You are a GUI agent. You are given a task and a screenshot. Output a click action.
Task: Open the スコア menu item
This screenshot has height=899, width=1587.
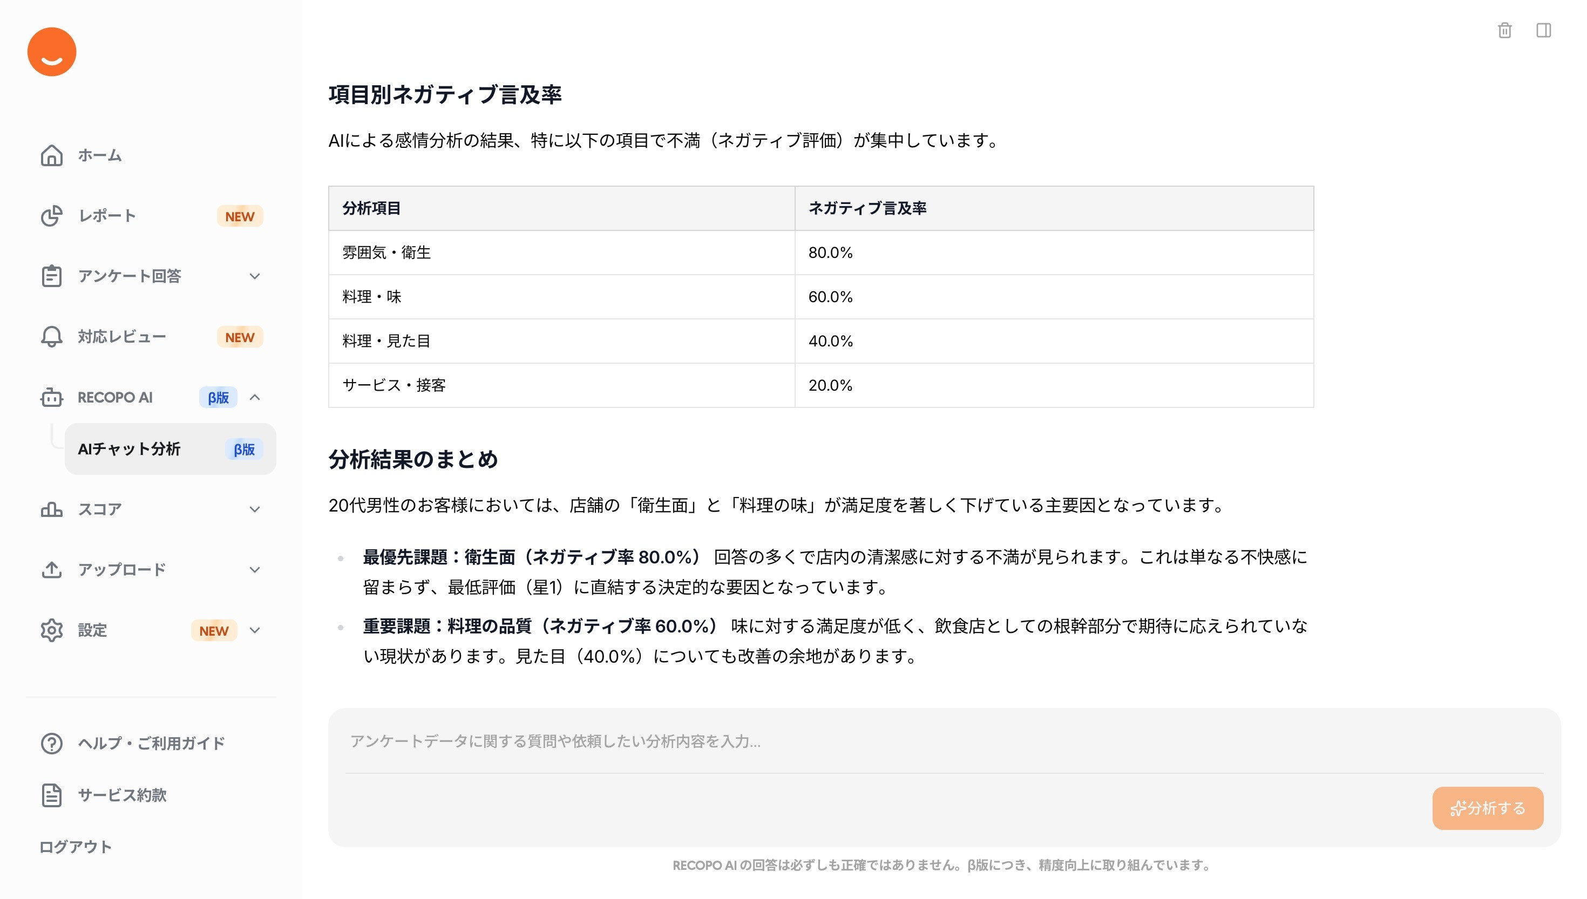point(100,509)
